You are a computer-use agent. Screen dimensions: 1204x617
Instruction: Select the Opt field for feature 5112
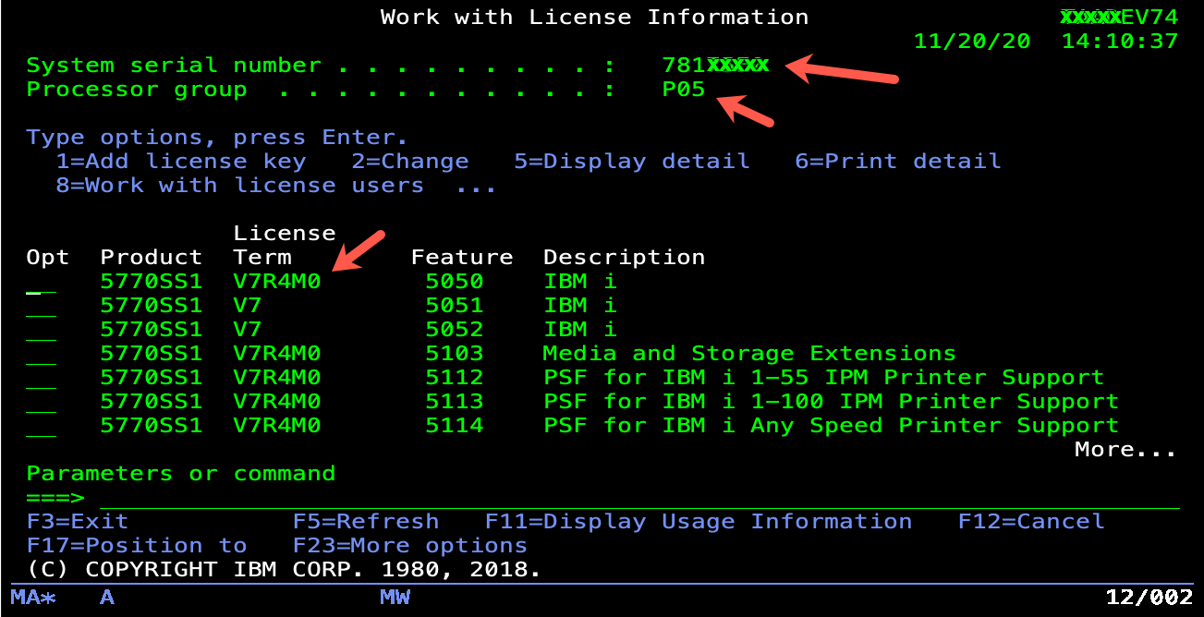pyautogui.click(x=41, y=378)
